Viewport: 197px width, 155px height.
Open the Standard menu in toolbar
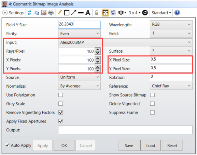click(x=161, y=13)
